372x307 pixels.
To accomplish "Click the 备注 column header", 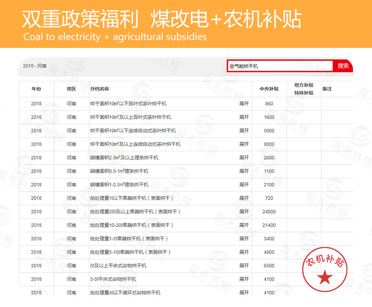I will coord(327,89).
